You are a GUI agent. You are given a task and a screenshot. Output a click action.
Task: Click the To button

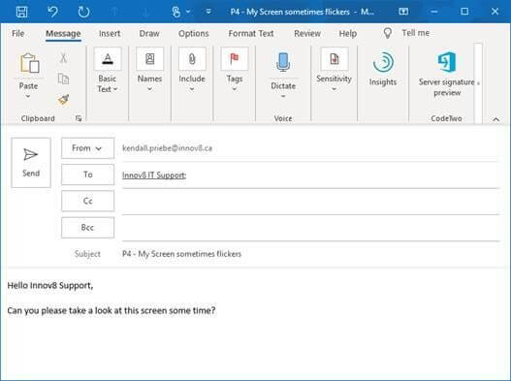87,175
